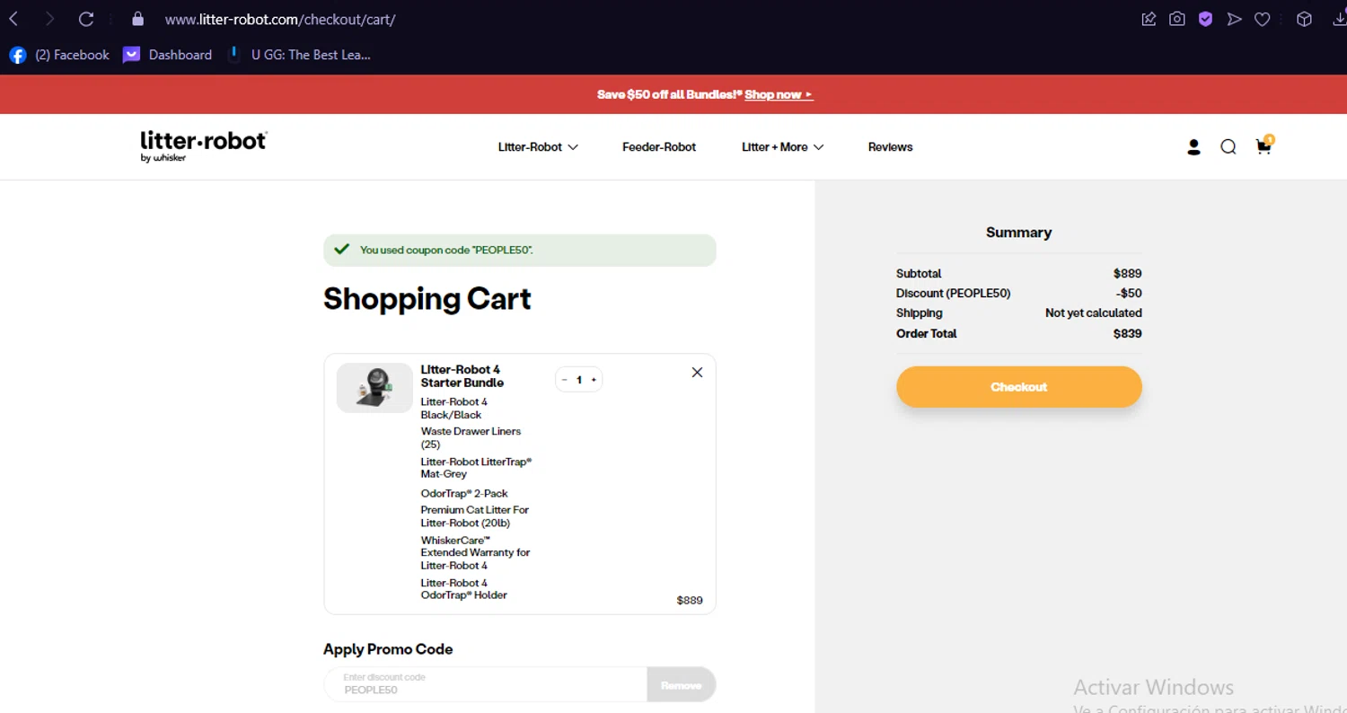Click the green coupon success checkmark
Screen dimensions: 1347x713
(x=341, y=250)
